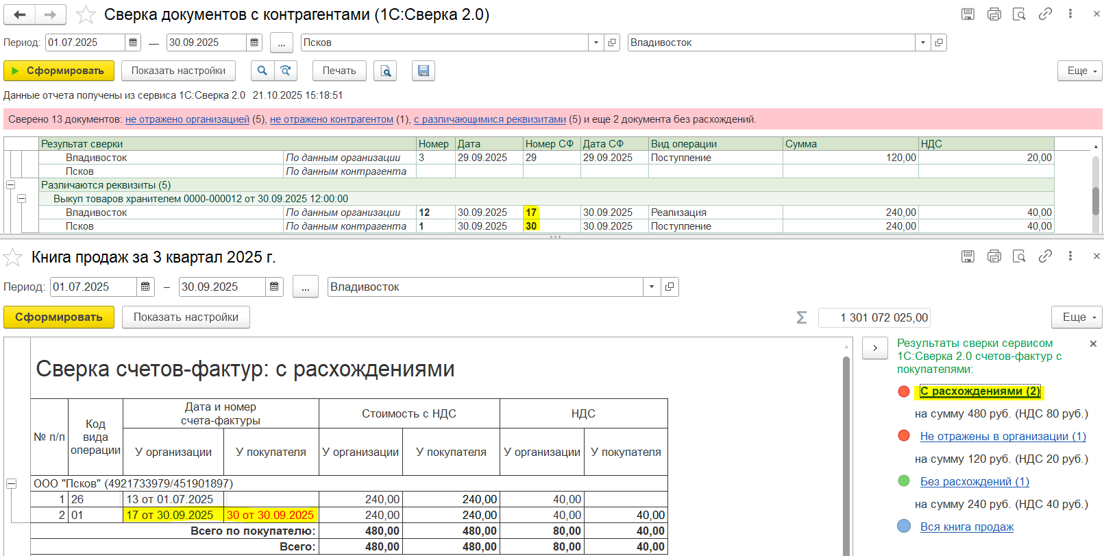Collapse the 'Различаются реквизиты (5)' group
This screenshot has width=1104, height=556.
click(11, 185)
